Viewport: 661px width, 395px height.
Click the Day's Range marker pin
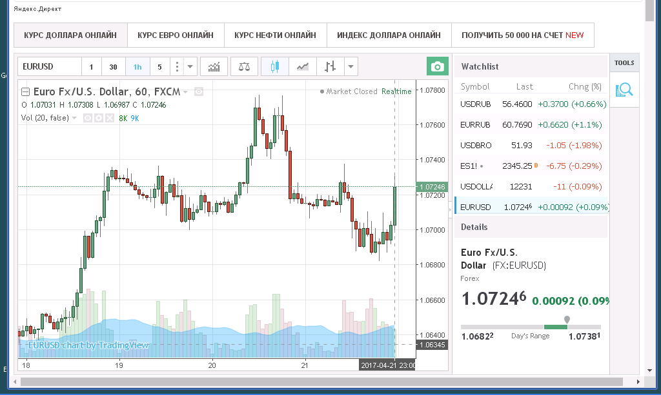(567, 320)
